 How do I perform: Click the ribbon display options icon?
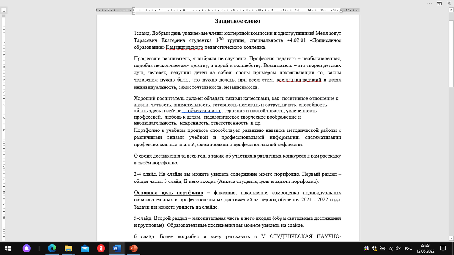point(440,3)
